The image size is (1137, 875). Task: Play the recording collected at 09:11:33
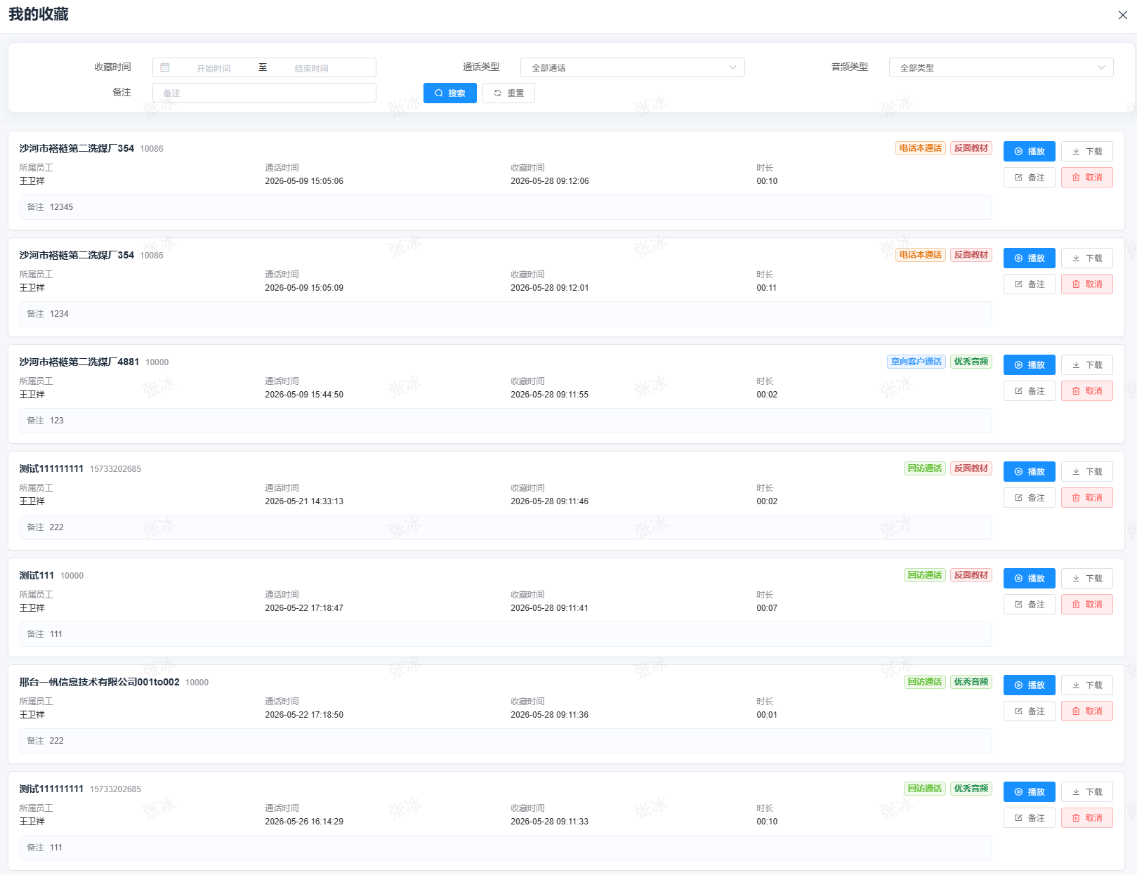point(1029,791)
